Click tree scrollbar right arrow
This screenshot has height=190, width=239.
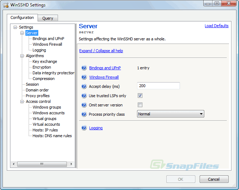(x=71, y=164)
